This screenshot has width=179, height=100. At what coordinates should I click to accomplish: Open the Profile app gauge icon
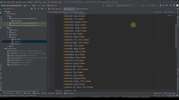coord(150,6)
